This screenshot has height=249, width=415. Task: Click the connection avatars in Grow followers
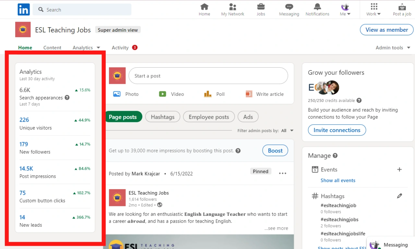tap(324, 87)
